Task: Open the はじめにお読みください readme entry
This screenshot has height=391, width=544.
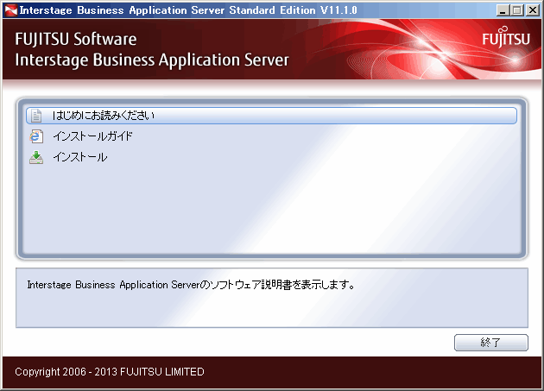Action: [271, 116]
